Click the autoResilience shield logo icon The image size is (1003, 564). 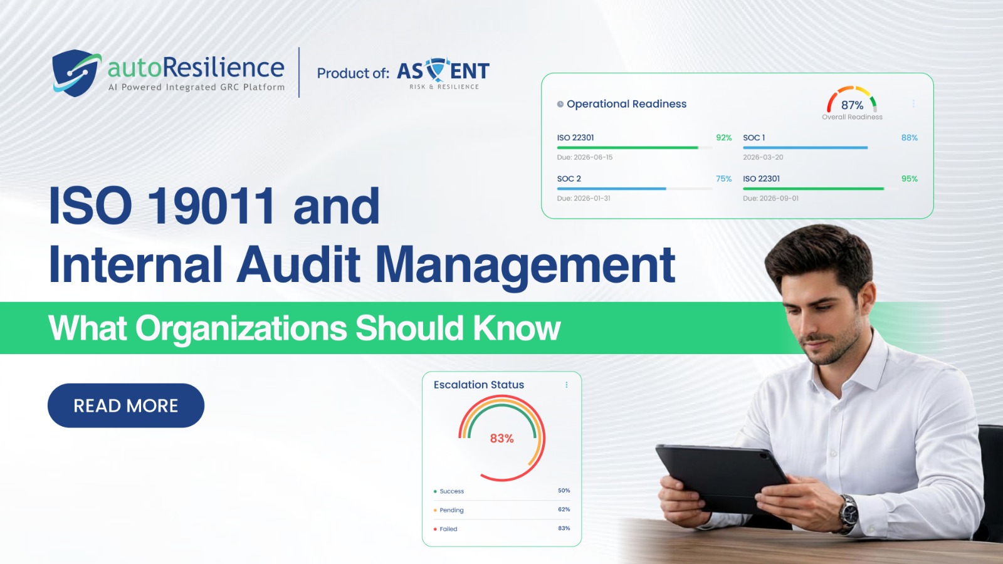click(x=76, y=73)
